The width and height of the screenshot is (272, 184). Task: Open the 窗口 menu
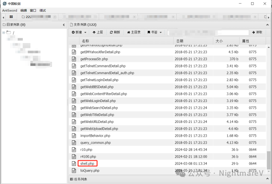pos(33,10)
